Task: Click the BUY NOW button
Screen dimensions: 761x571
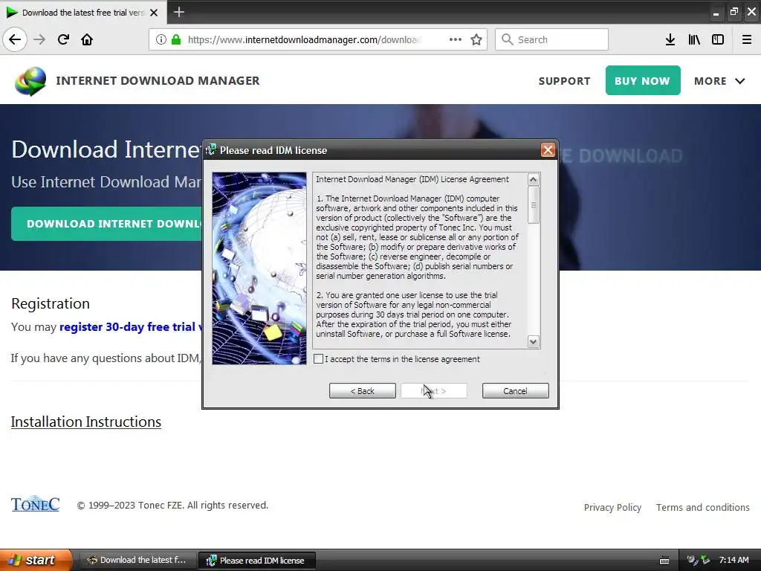Action: click(643, 80)
